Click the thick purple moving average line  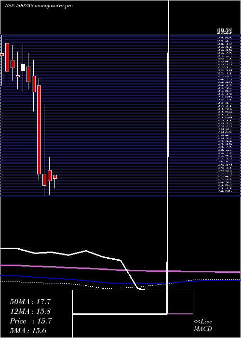(x=120, y=270)
